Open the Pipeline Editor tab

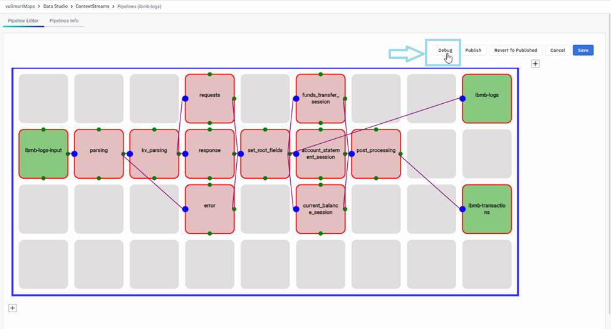23,21
